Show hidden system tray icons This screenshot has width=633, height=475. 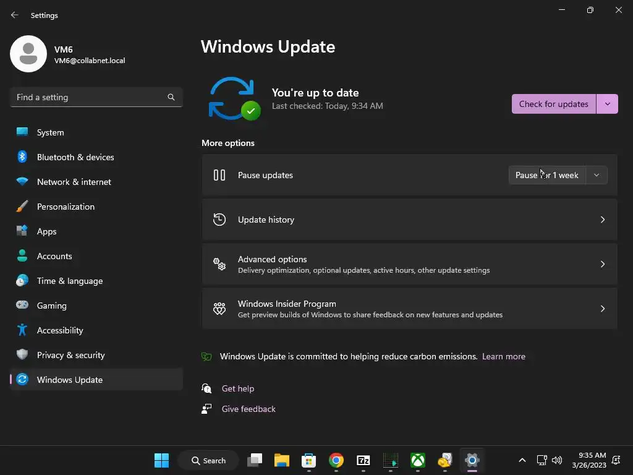522,460
